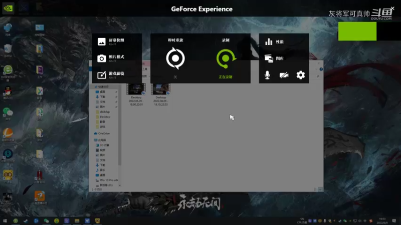The image size is (401, 225).
Task: Open 照片模式 photo mode camera icon
Action: [x=102, y=58]
